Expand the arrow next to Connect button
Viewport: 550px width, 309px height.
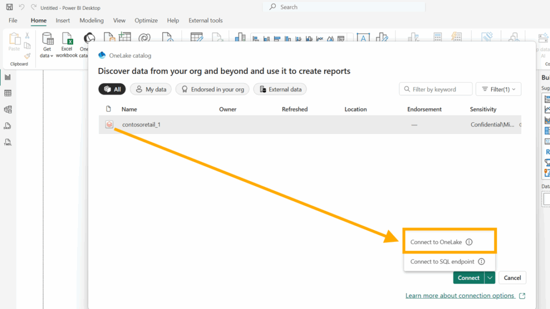tap(489, 278)
